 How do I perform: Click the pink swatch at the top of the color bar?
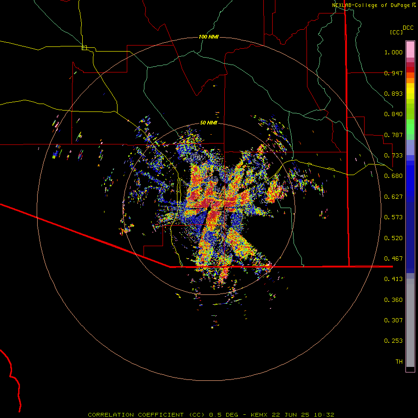point(410,49)
